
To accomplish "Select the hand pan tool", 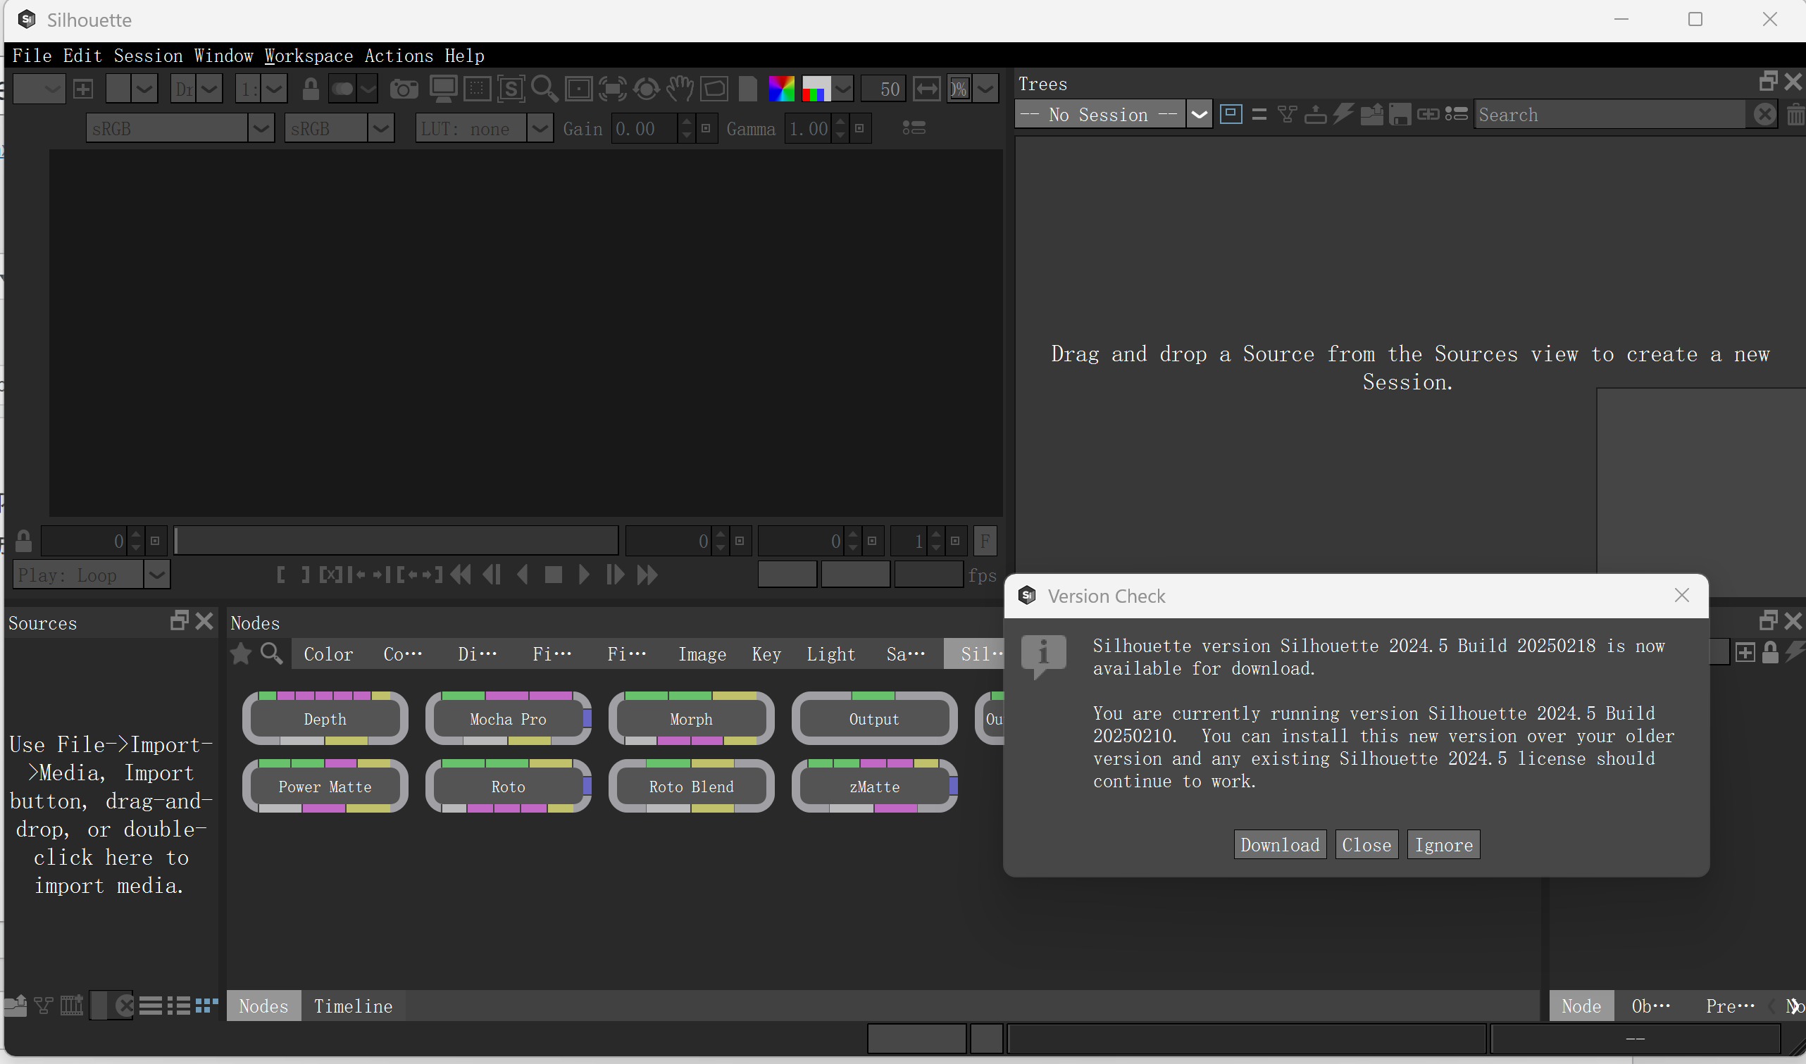I will pos(680,89).
